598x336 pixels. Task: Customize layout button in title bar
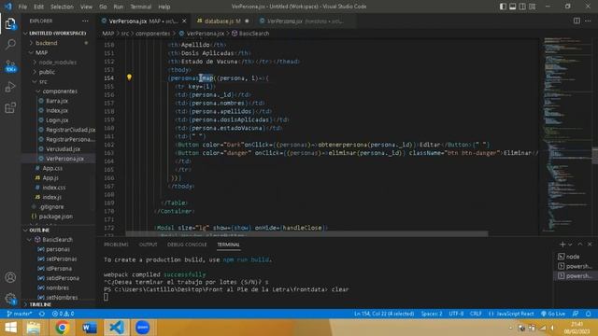click(532, 7)
